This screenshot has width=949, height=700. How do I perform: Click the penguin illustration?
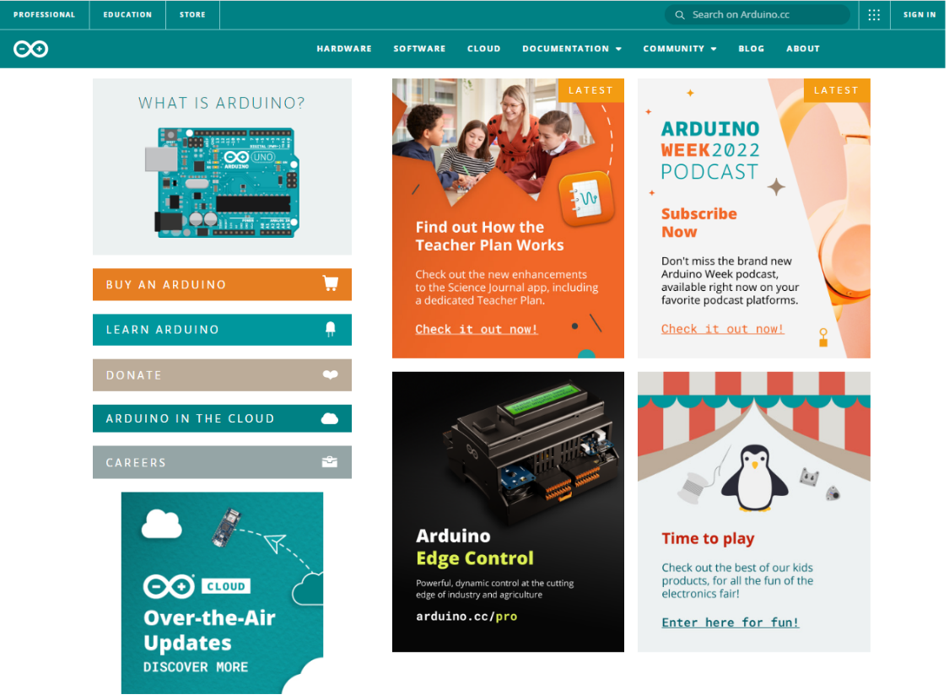[x=754, y=478]
